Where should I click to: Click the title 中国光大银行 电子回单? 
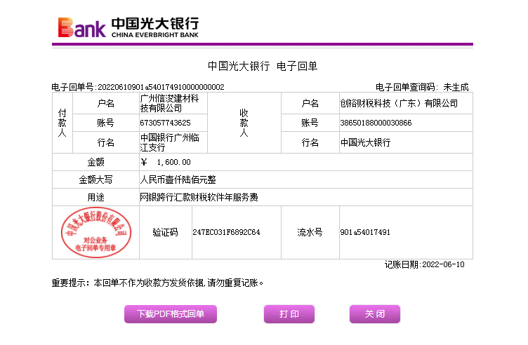coord(263,66)
